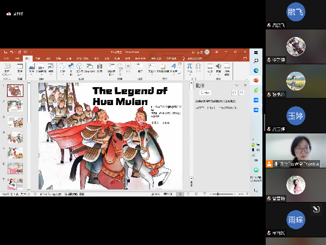Select the 雨瑶 participant tile
Image resolution: width=326 pixels, height=245 pixels.
click(296, 219)
